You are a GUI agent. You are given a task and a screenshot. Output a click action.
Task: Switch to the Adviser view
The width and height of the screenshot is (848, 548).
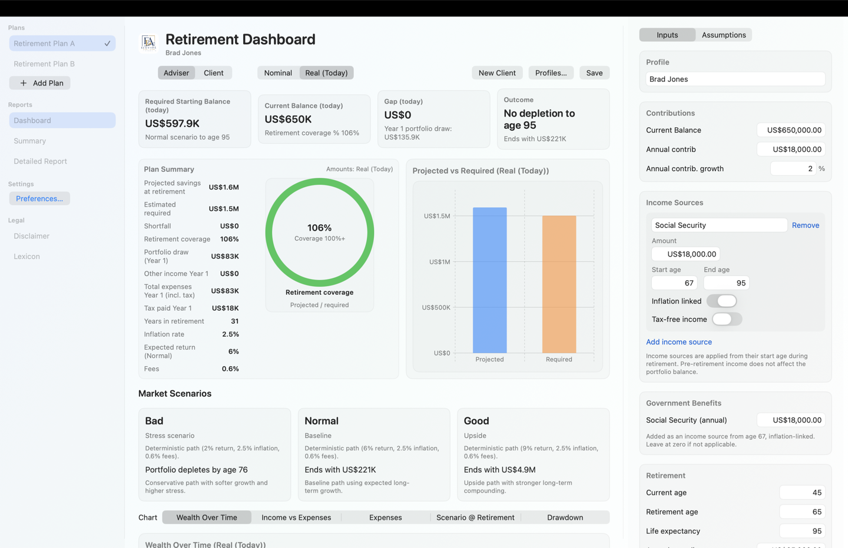tap(176, 73)
